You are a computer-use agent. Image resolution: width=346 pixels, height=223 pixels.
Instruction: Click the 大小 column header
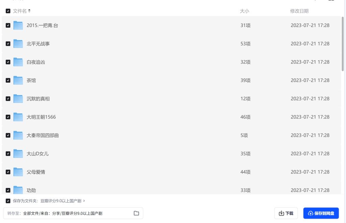pyautogui.click(x=245, y=11)
